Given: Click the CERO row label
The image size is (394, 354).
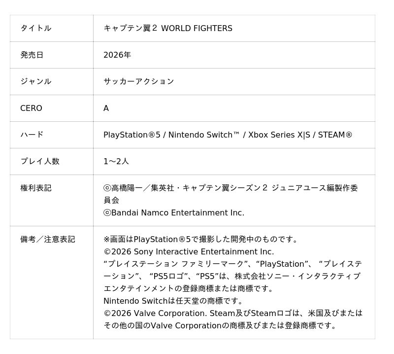Looking at the screenshot, I should (x=31, y=108).
